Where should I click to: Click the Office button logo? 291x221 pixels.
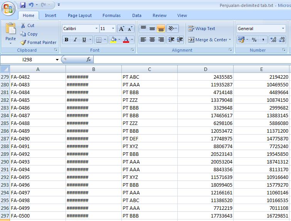pos(8,9)
